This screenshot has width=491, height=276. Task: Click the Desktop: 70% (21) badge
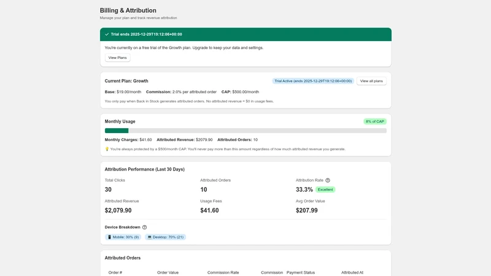pyautogui.click(x=165, y=237)
